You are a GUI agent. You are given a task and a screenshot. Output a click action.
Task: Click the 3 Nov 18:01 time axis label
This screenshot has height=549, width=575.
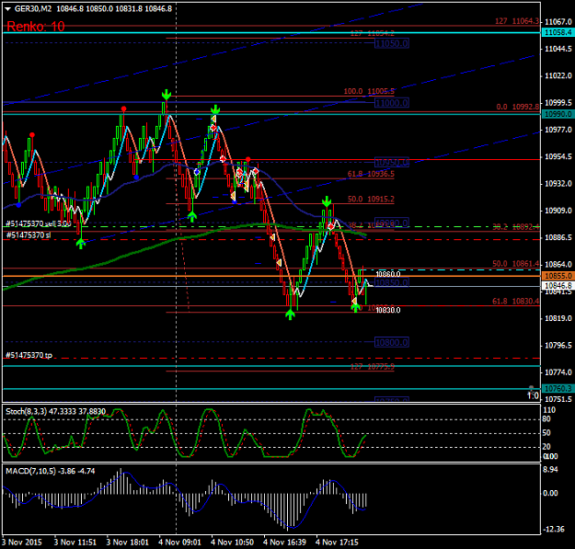point(128,542)
